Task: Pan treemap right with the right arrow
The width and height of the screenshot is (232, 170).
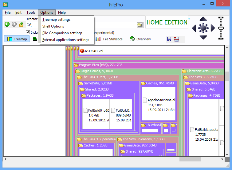Action: (x=213, y=28)
